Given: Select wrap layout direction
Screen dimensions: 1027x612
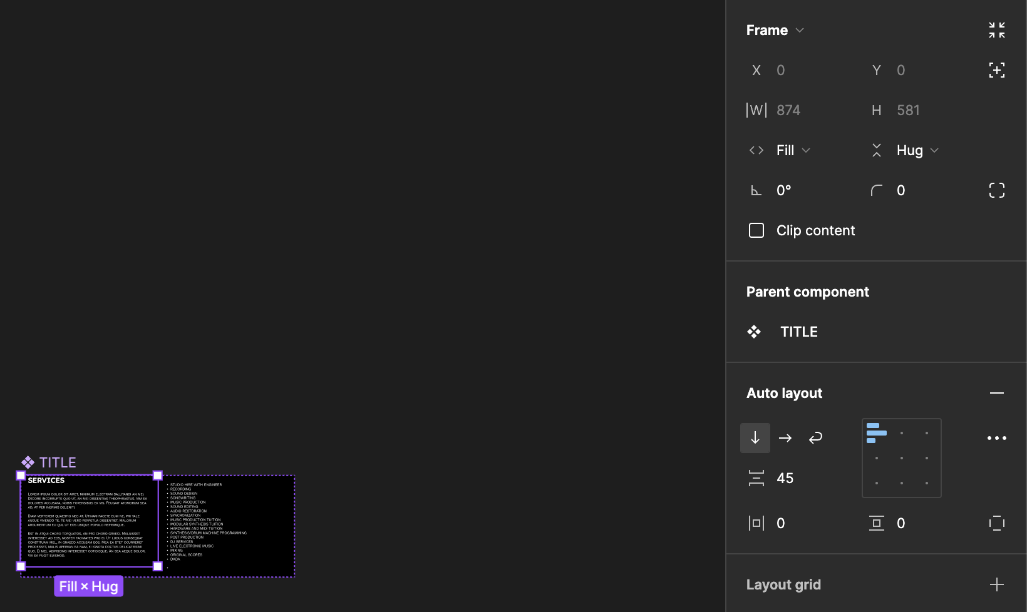Looking at the screenshot, I should [x=815, y=438].
